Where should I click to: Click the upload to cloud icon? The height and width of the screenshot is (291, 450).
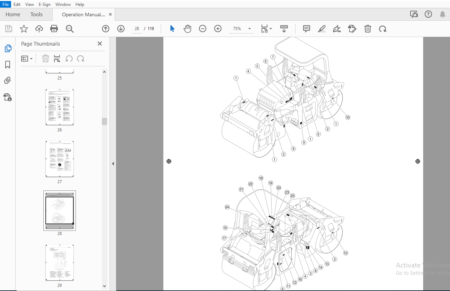(39, 29)
